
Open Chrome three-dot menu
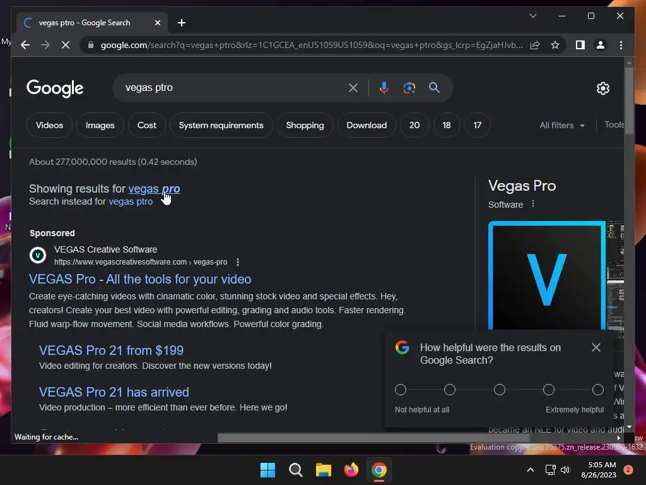[621, 45]
